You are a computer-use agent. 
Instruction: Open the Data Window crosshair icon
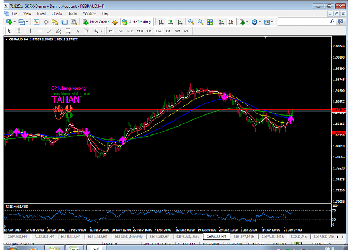tap(46, 22)
